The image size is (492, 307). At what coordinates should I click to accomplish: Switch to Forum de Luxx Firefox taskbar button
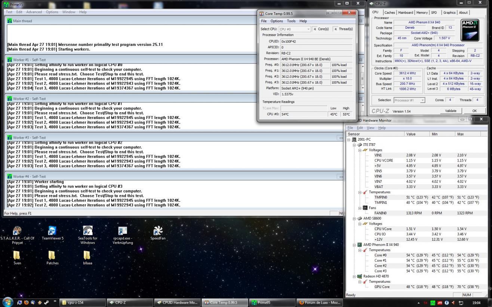point(319,303)
